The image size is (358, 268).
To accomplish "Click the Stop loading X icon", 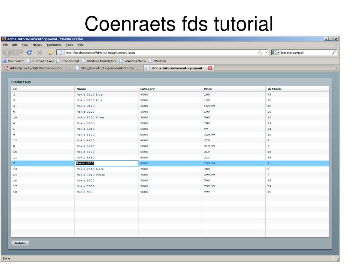I will pos(40,53).
